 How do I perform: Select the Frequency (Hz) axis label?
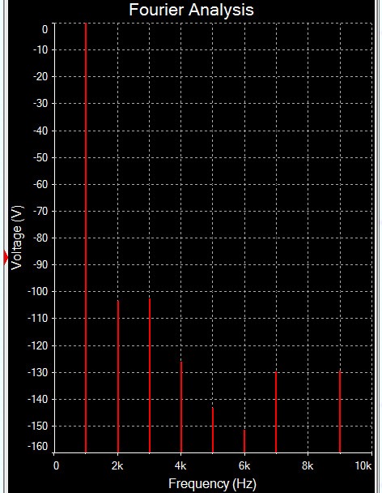(212, 483)
